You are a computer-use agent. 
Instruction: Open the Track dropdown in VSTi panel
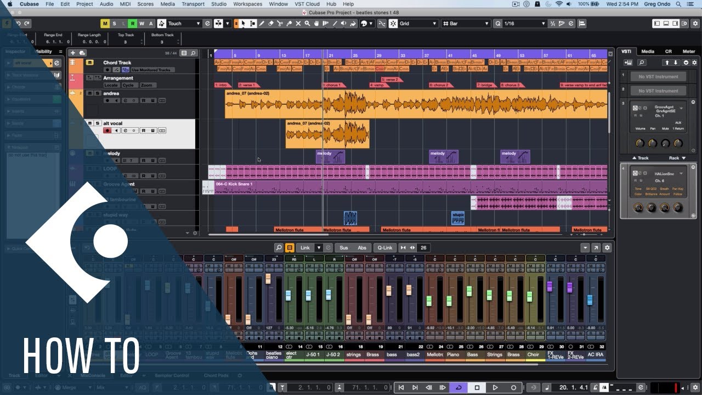(x=640, y=158)
